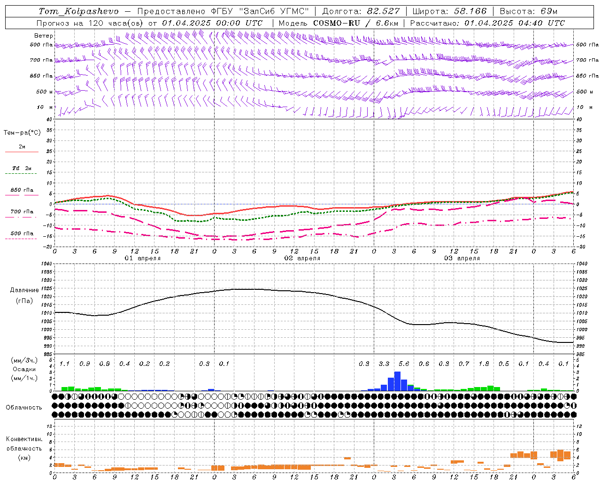Click Рассчитано: 01.04.2025 04:40 UTC
Image resolution: width=601 pixels, height=481 pixels.
[x=487, y=23]
